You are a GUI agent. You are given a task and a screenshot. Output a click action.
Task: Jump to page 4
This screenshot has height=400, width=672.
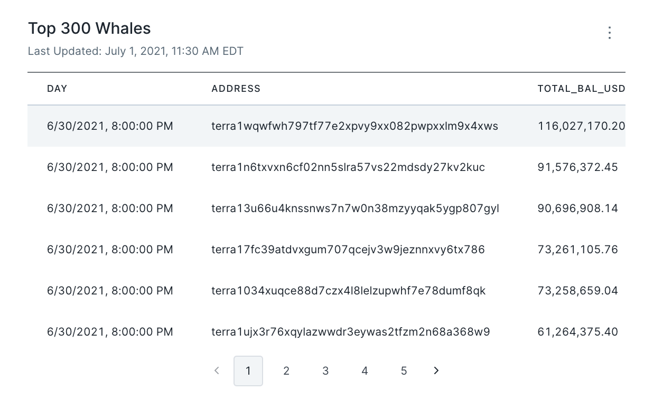coord(365,371)
